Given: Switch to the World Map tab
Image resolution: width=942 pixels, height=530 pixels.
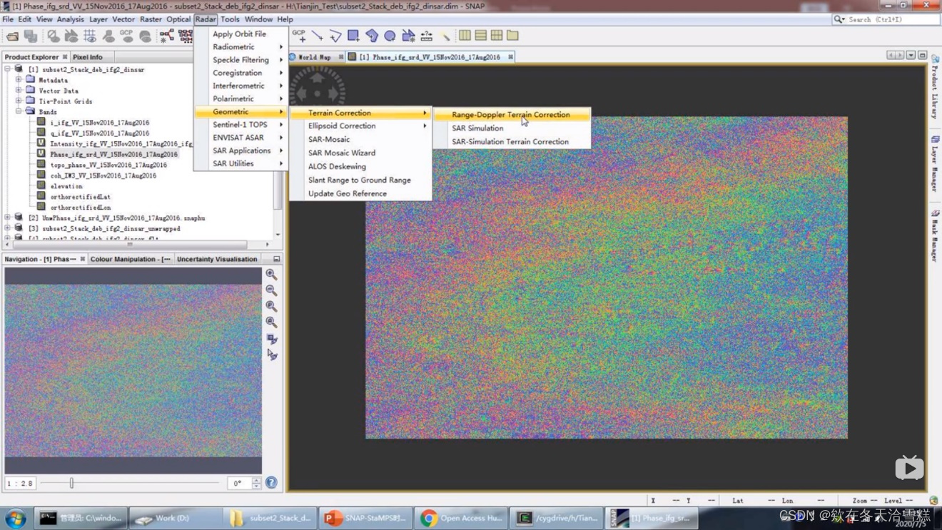Looking at the screenshot, I should [x=314, y=57].
